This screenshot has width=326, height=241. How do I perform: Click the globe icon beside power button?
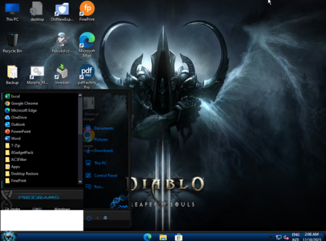106,218
